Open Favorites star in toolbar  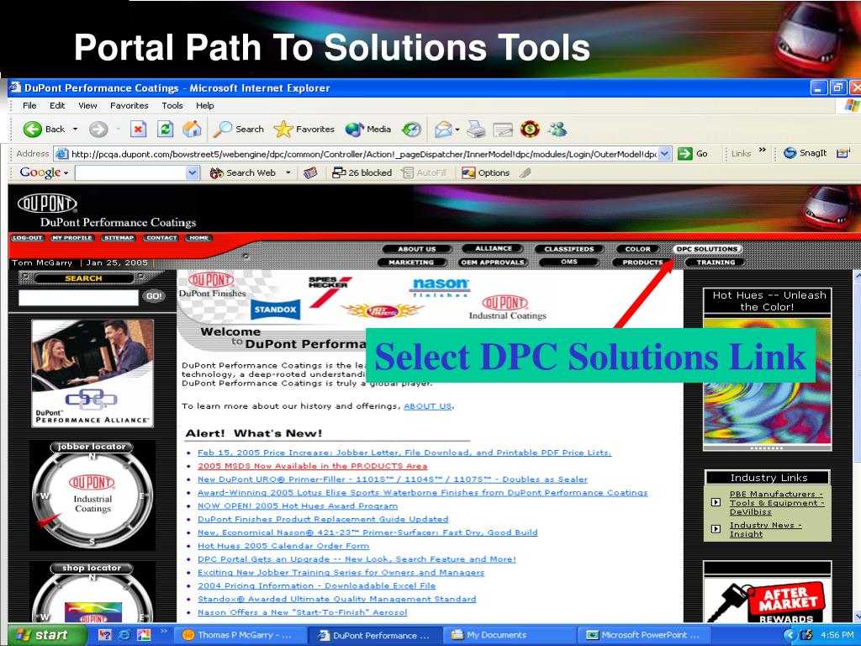tap(304, 129)
